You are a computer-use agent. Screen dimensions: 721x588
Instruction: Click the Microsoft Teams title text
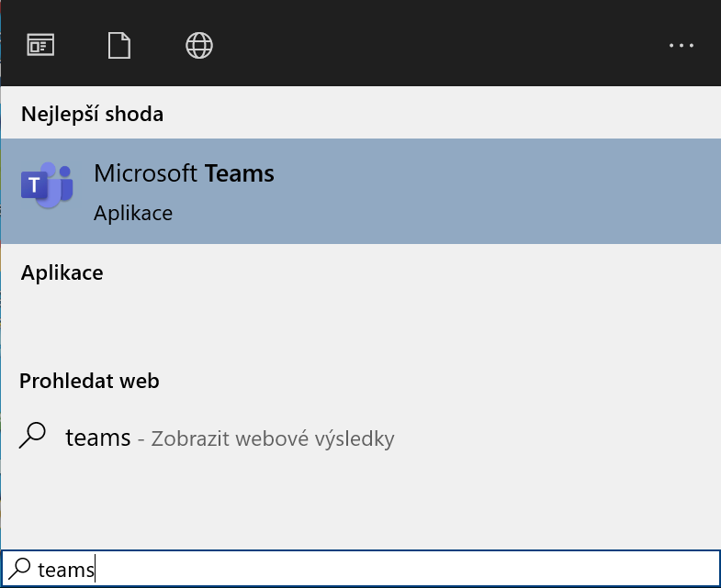184,173
